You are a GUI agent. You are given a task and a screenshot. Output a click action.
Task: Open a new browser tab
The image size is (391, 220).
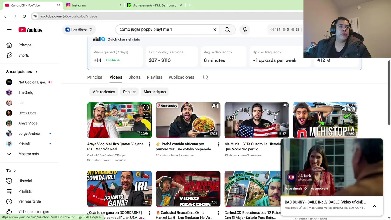click(x=190, y=5)
